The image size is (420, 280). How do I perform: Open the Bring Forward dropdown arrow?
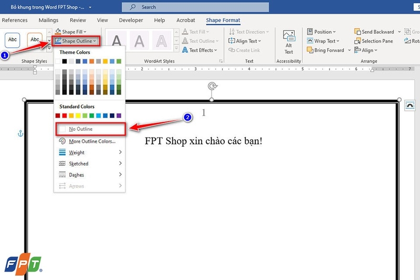click(349, 50)
